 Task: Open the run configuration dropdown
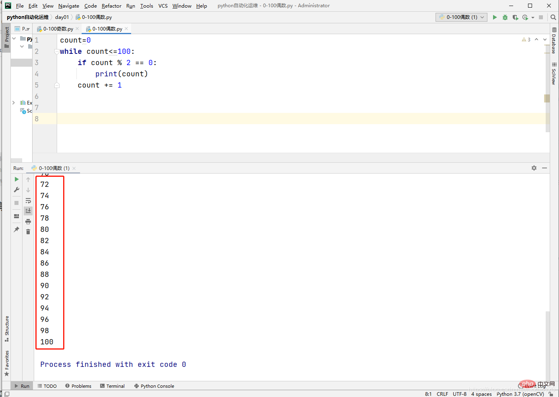point(462,17)
